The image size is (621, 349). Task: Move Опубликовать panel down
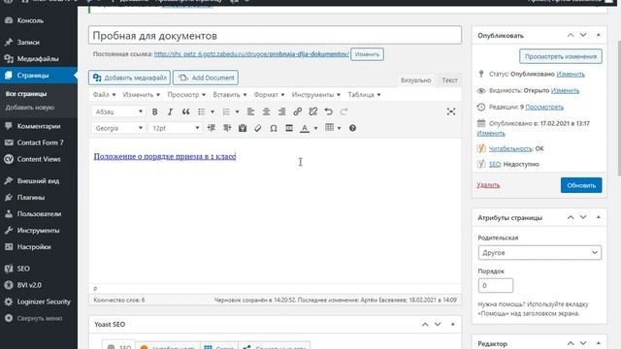point(583,35)
